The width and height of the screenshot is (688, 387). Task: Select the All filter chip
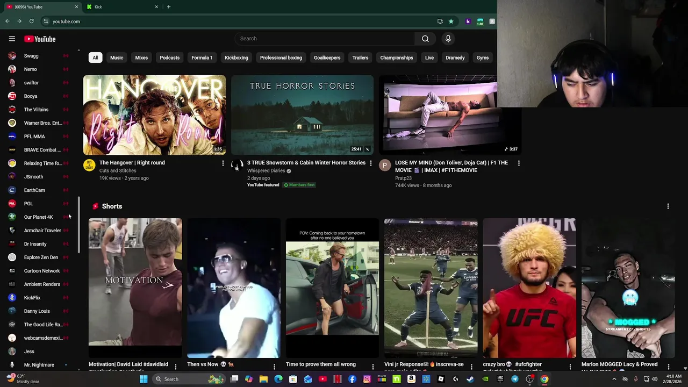[95, 58]
